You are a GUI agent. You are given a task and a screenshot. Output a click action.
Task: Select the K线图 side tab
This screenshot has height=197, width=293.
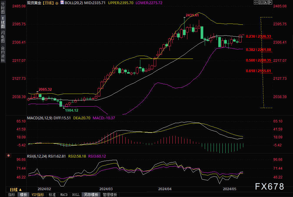[3, 22]
